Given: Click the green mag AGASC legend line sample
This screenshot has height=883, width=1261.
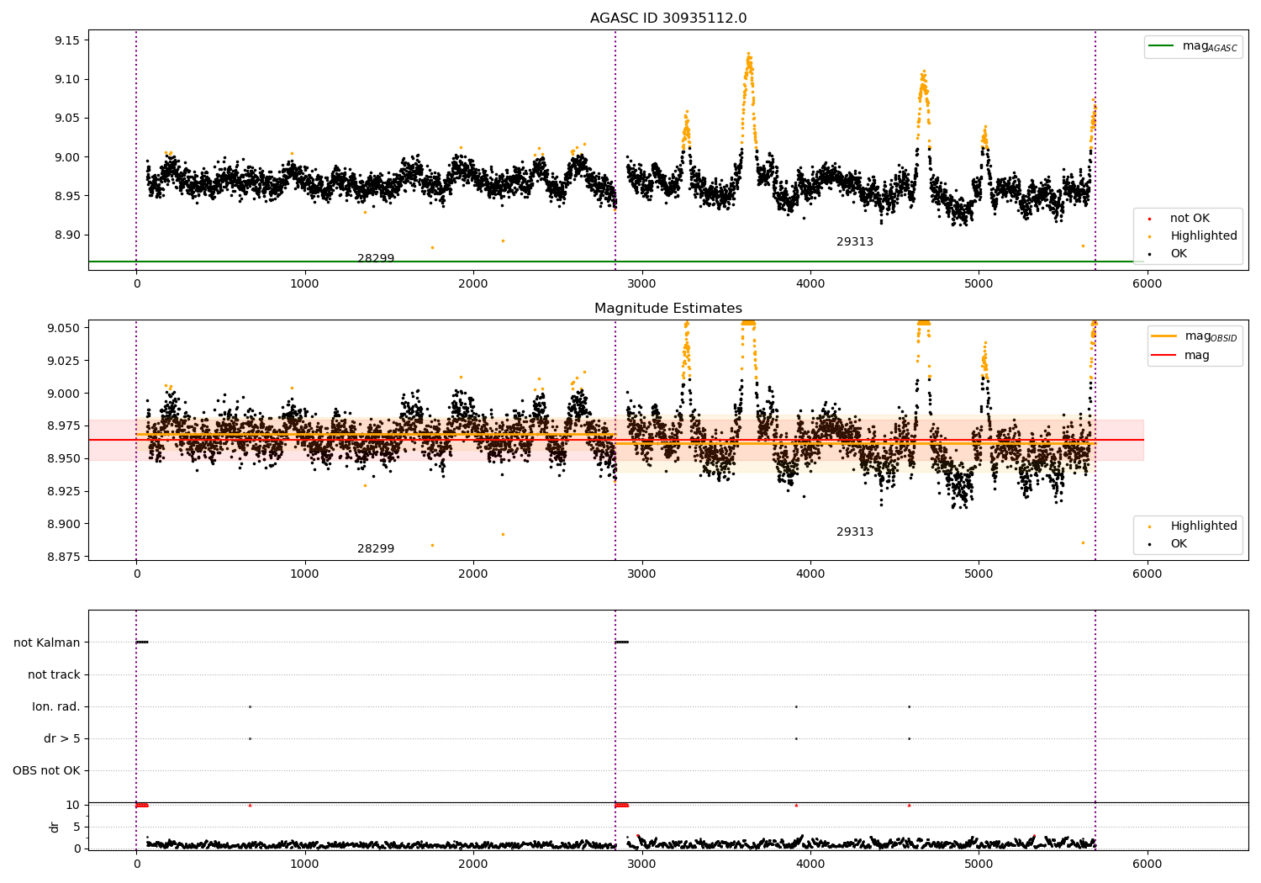Looking at the screenshot, I should coord(1161,46).
